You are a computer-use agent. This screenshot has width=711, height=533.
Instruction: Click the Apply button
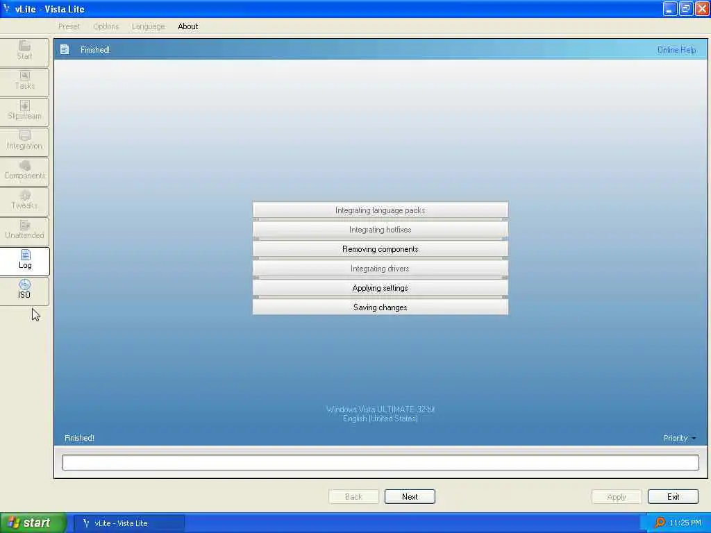[617, 496]
